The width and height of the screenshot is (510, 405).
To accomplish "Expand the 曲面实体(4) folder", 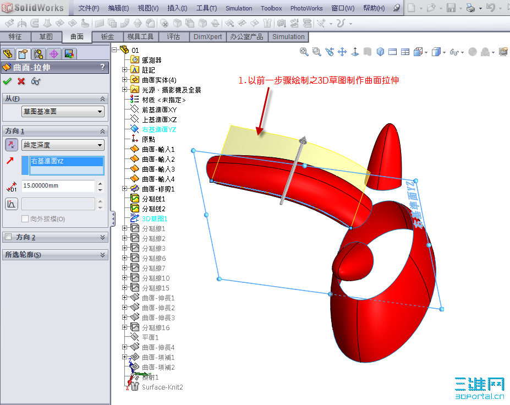I will pos(124,79).
